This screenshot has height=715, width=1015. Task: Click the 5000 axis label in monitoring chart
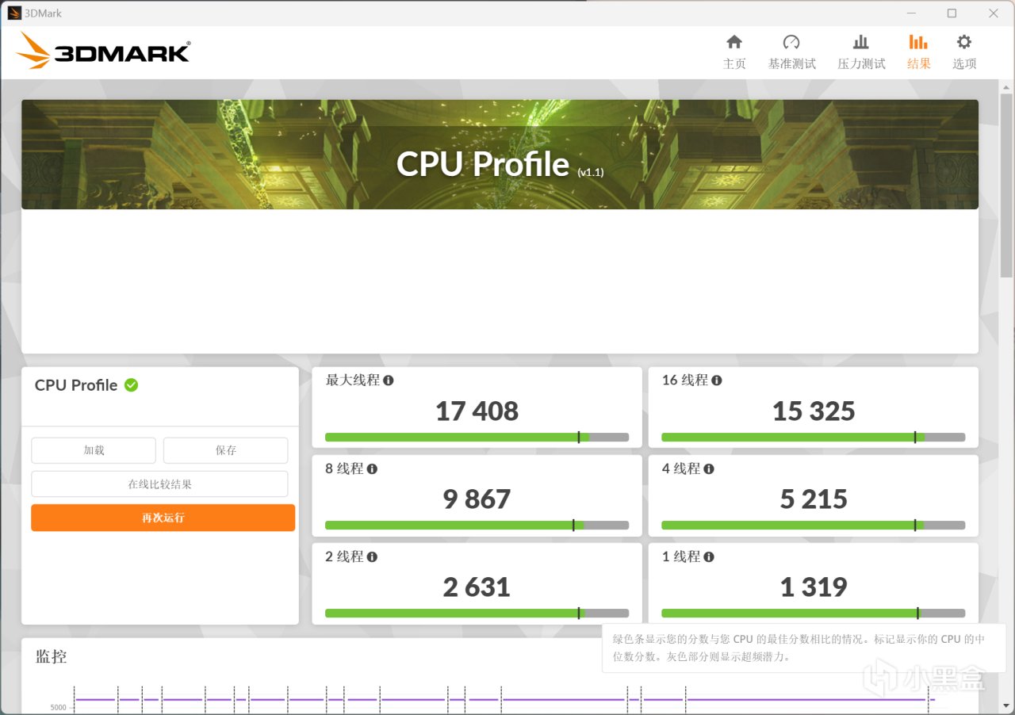pos(59,707)
